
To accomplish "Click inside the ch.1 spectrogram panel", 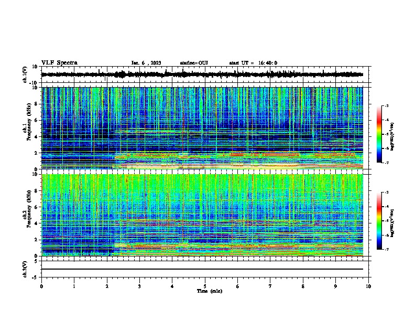I will click(x=206, y=128).
